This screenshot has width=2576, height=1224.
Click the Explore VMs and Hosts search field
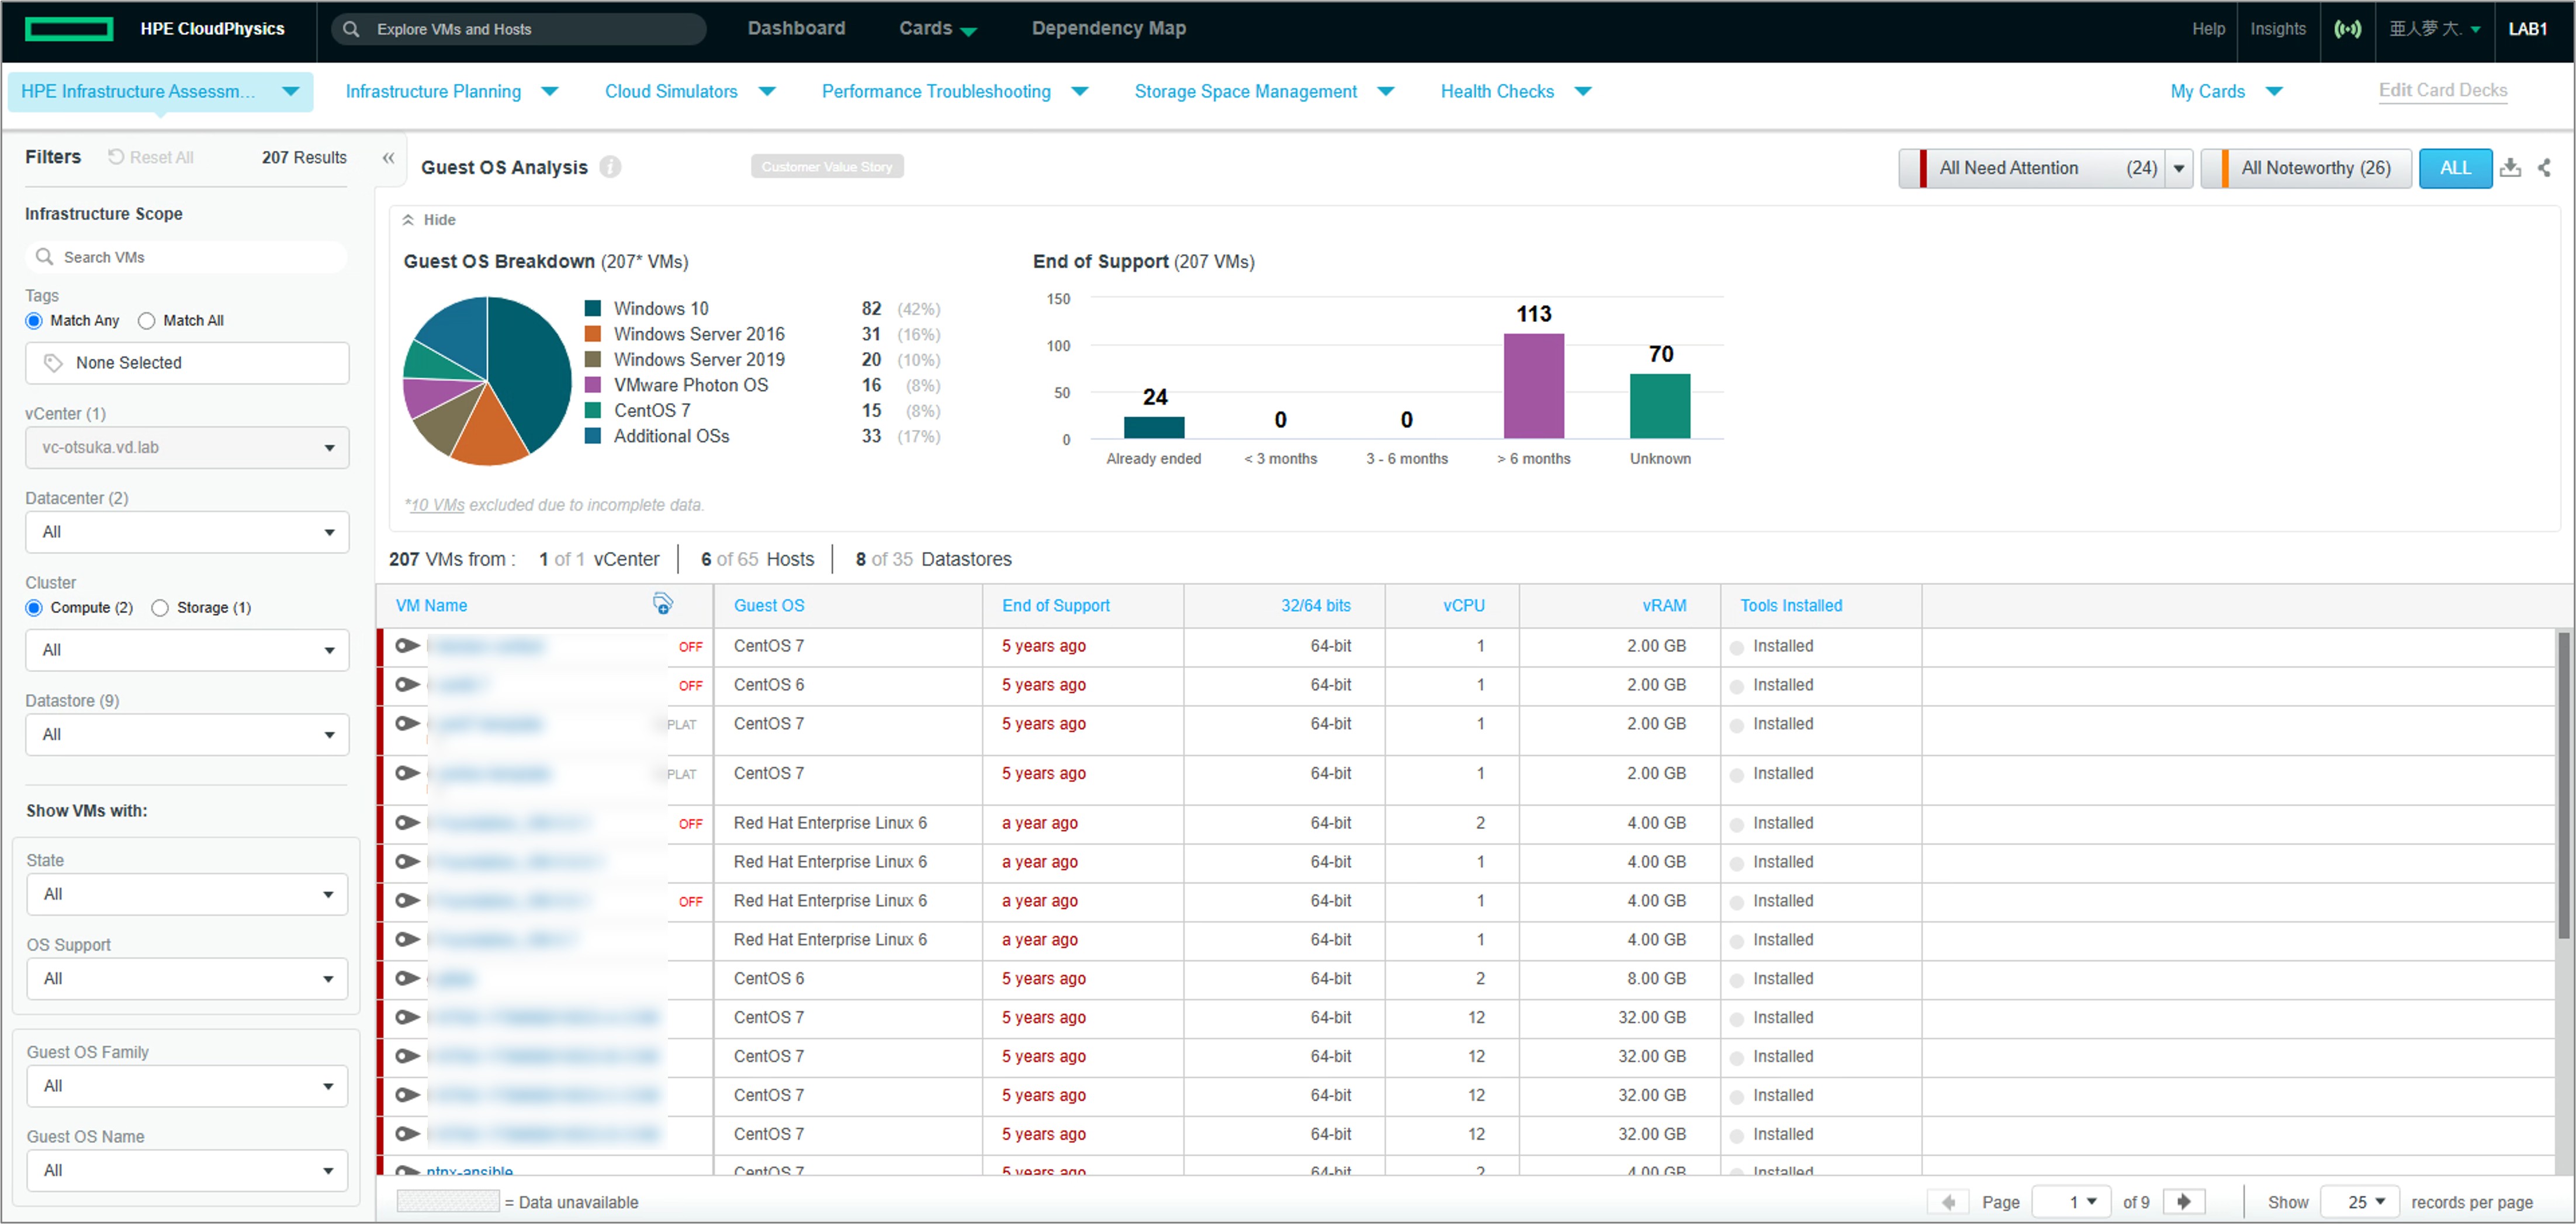pyautogui.click(x=519, y=29)
